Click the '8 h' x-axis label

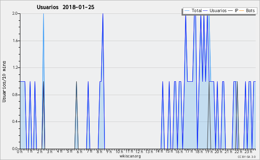click(x=99, y=152)
